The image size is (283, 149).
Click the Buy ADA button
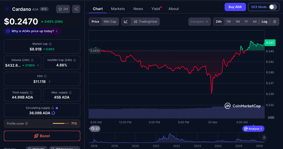point(235,7)
